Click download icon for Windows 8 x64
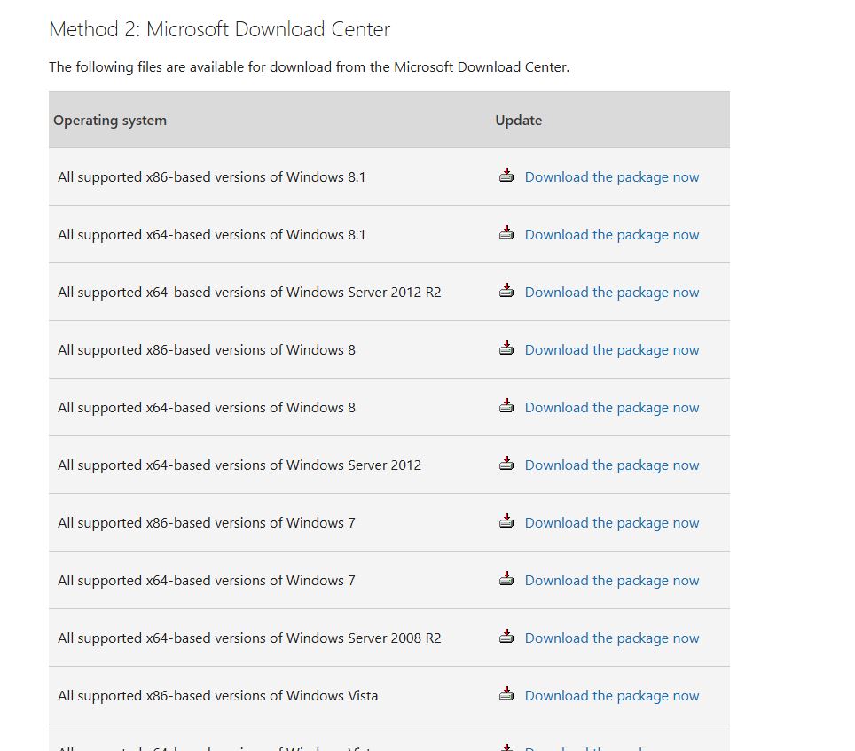The height and width of the screenshot is (751, 855). (x=506, y=406)
